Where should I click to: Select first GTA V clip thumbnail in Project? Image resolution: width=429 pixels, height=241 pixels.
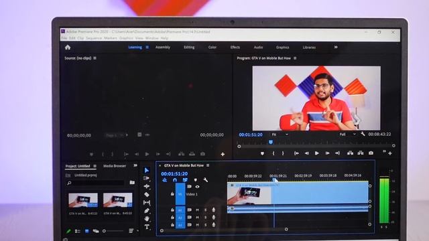pos(83,200)
